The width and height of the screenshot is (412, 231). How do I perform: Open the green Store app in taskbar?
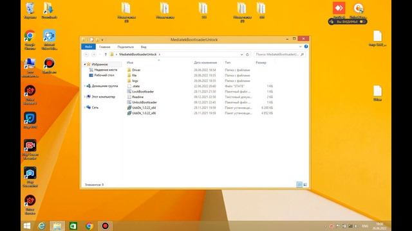[73, 226]
